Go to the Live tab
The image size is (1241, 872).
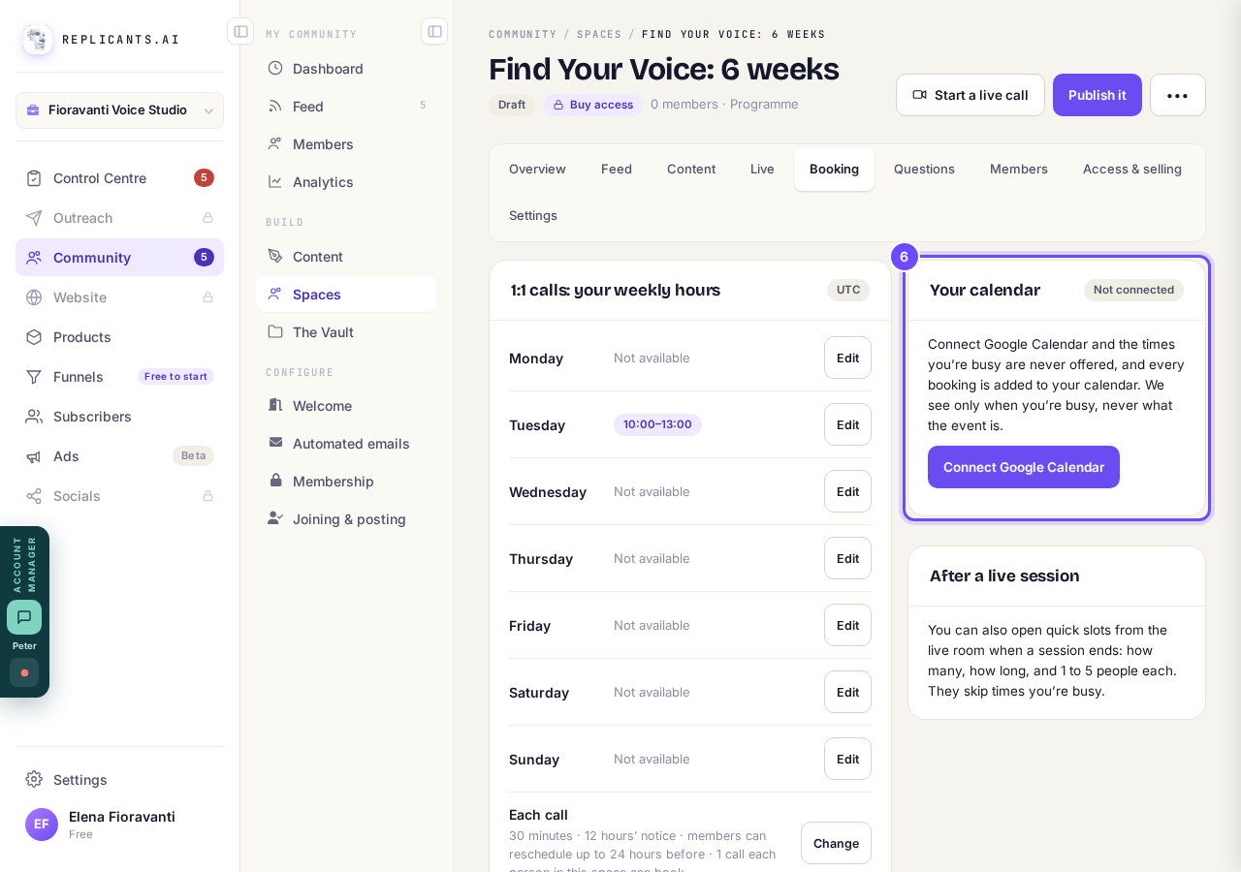click(762, 170)
